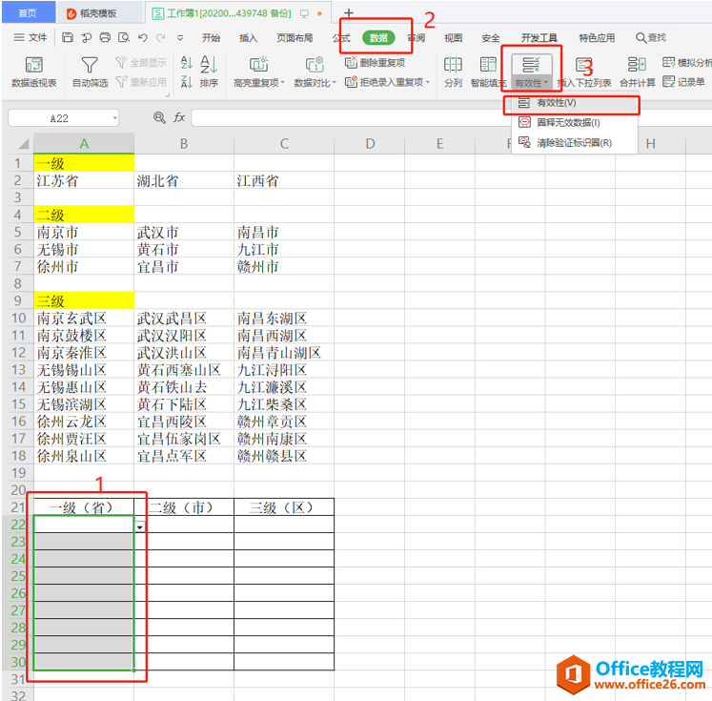The image size is (712, 701).
Task: Select row 10 header
Action: (x=18, y=319)
